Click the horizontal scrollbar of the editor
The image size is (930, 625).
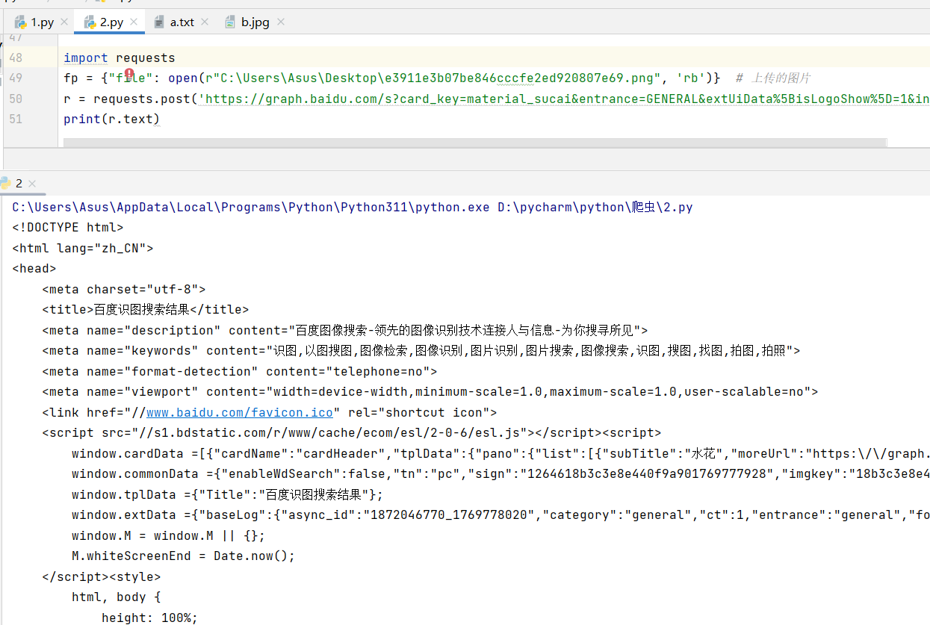pyautogui.click(x=475, y=142)
